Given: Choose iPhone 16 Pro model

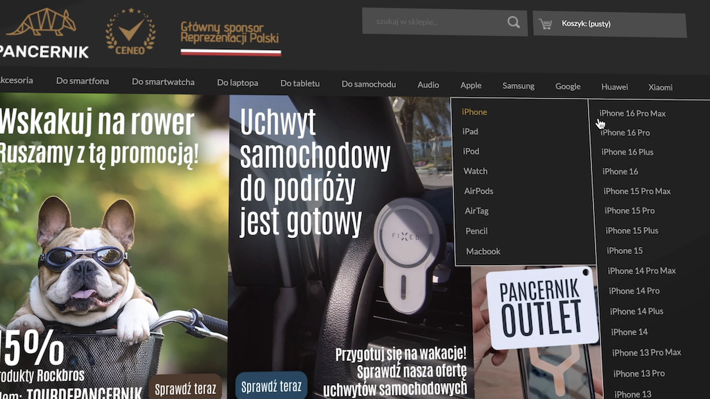Looking at the screenshot, I should pyautogui.click(x=625, y=133).
